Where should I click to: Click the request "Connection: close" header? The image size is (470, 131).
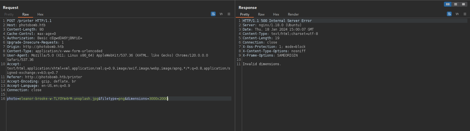24,90
